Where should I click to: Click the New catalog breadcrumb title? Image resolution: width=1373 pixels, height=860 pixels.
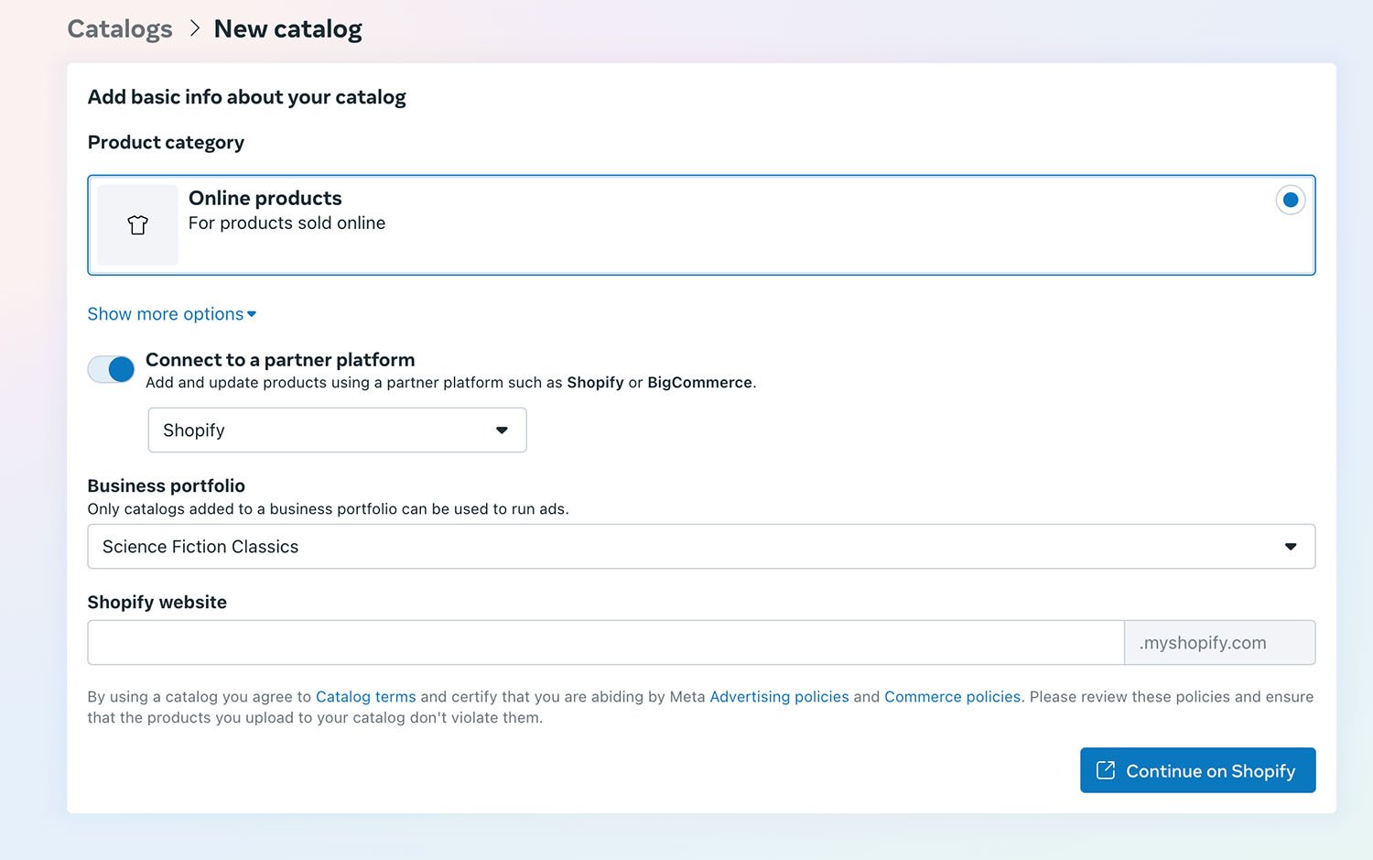287,29
